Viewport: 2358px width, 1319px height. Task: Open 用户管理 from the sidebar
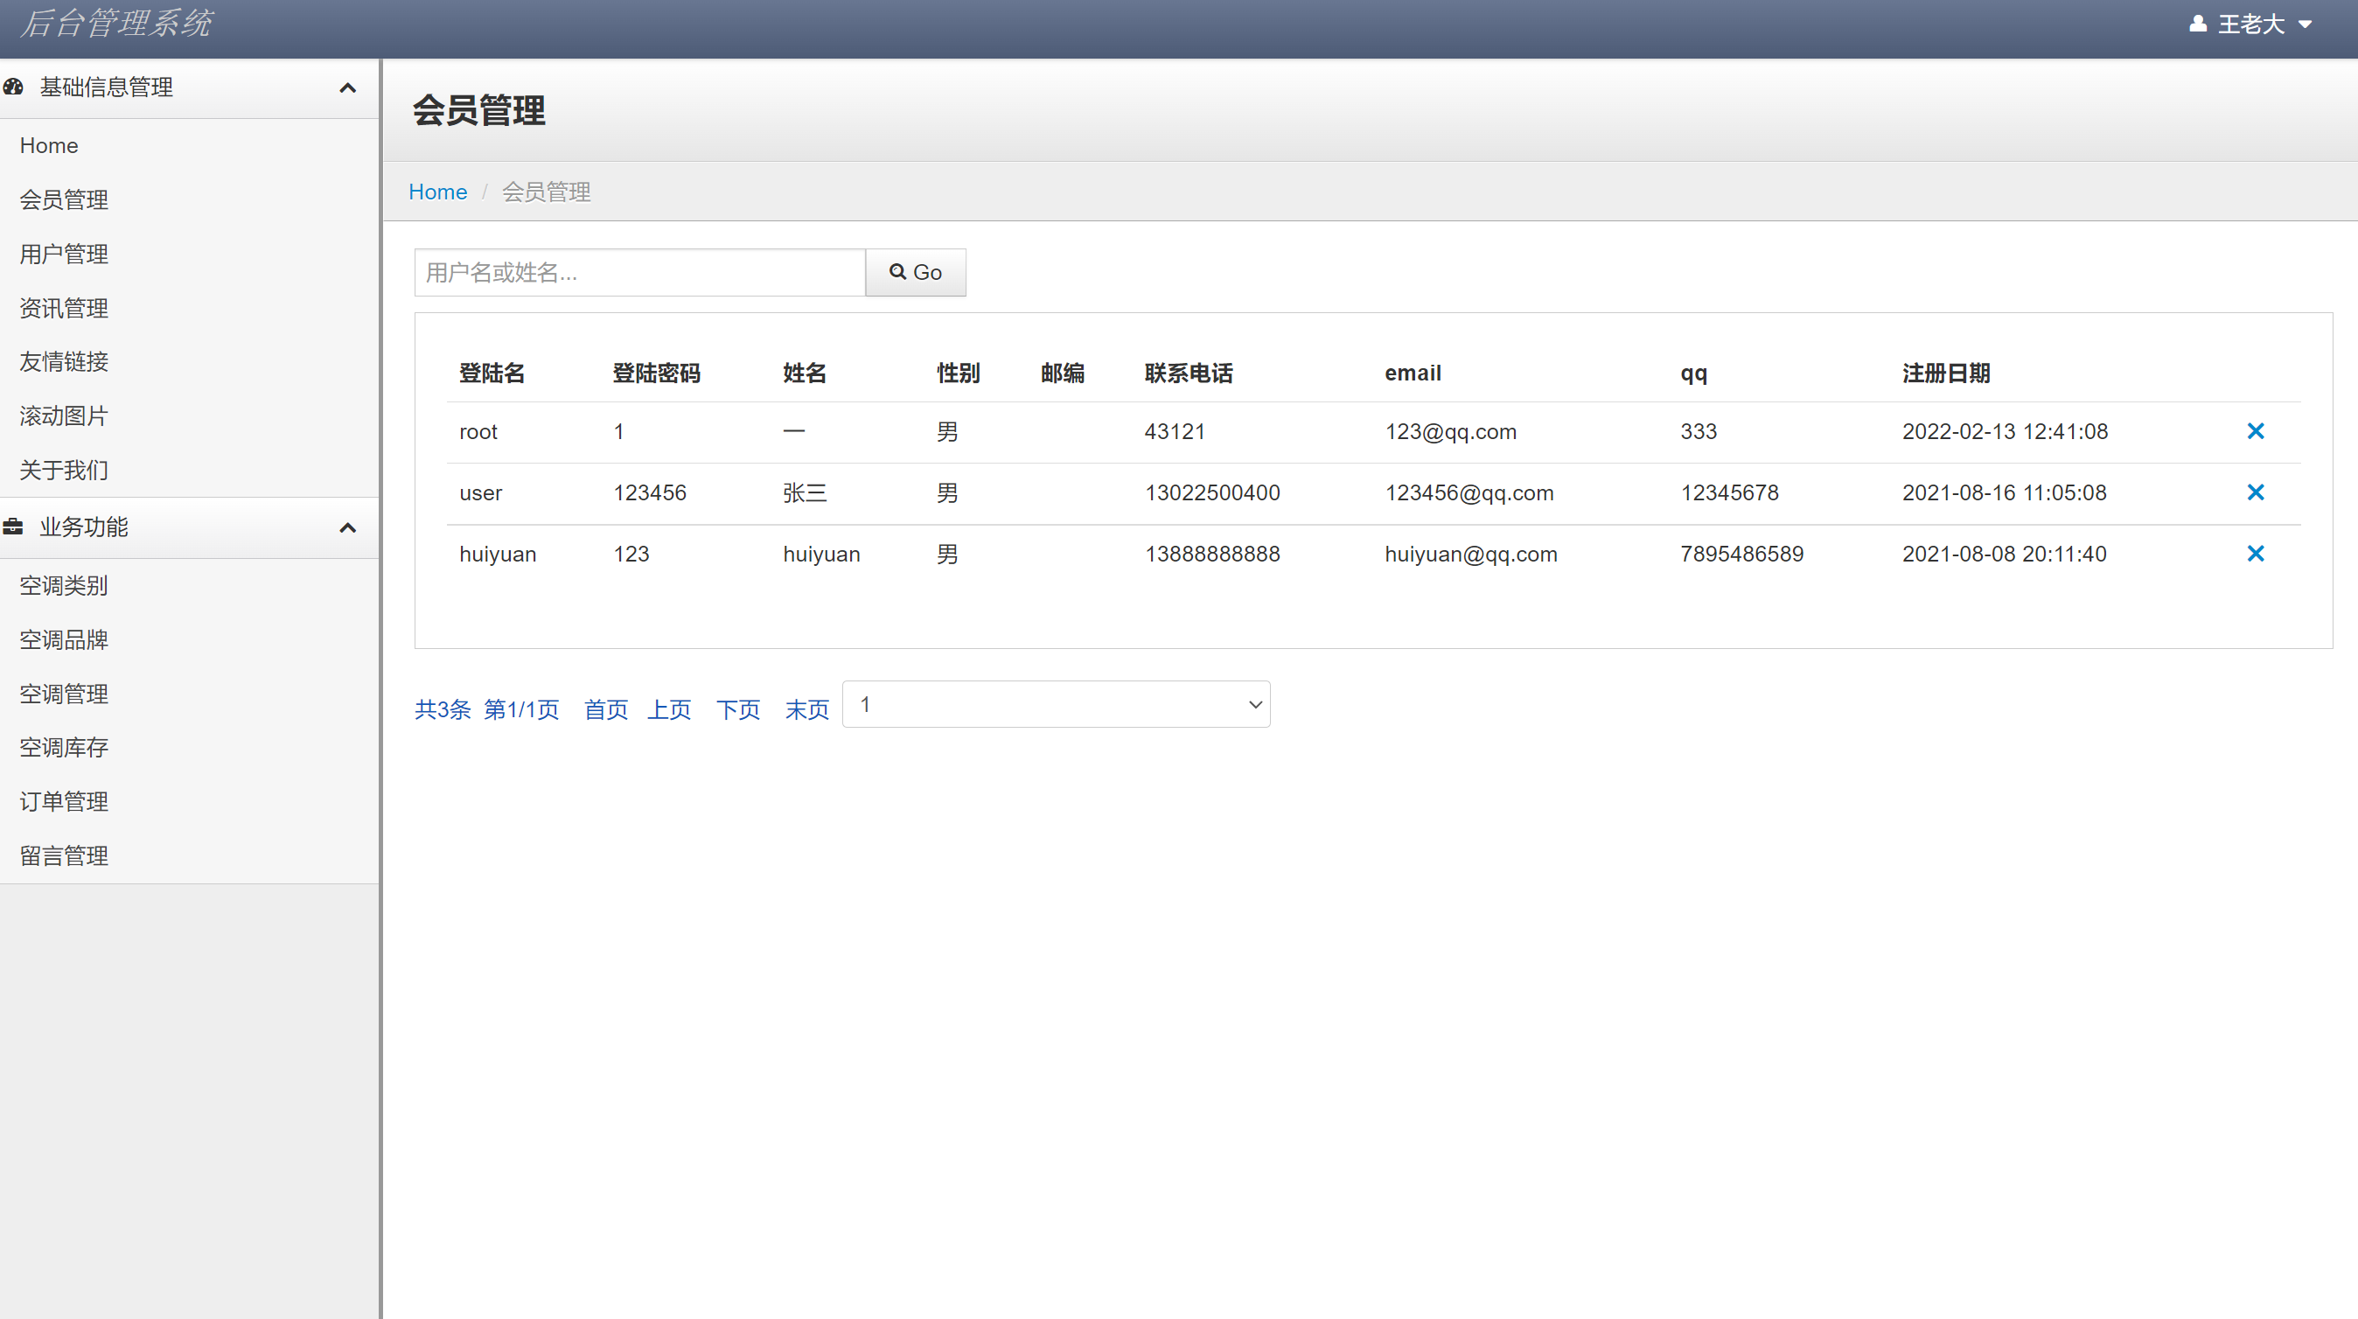click(x=63, y=254)
